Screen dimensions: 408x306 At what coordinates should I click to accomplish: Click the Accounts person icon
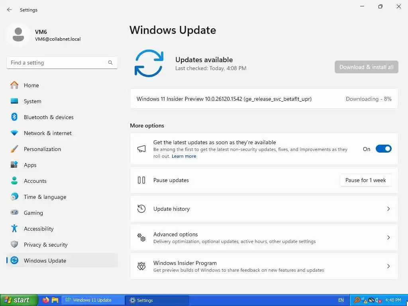14,180
